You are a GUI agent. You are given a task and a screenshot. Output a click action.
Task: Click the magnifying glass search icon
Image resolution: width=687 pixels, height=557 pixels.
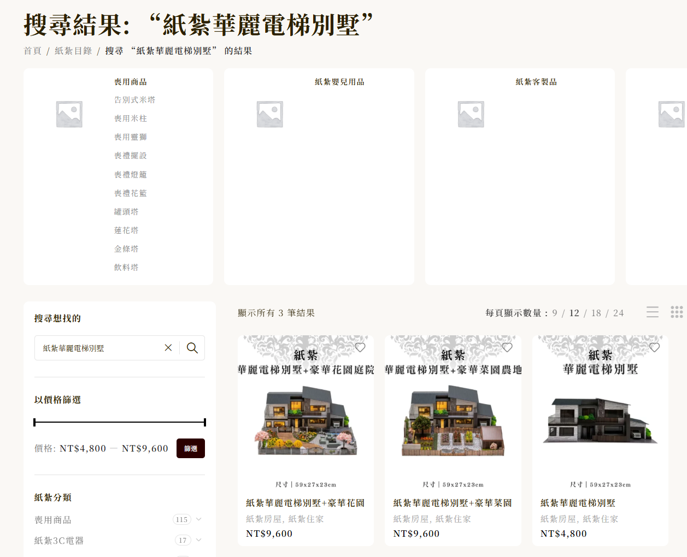[x=192, y=348]
